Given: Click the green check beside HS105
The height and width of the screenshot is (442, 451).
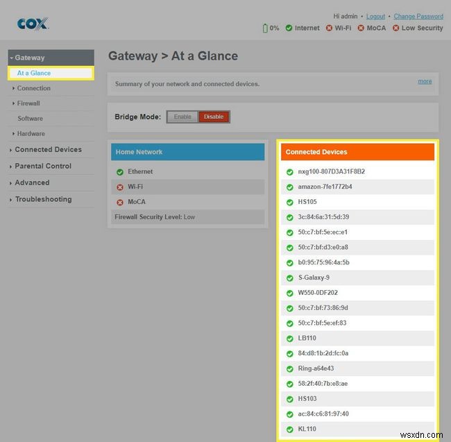Looking at the screenshot, I should coord(289,202).
